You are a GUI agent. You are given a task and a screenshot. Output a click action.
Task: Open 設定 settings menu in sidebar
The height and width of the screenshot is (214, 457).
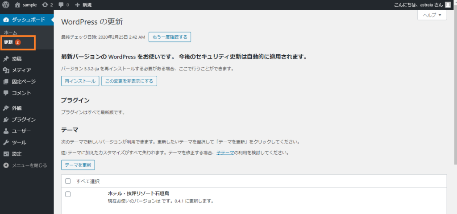coord(17,154)
